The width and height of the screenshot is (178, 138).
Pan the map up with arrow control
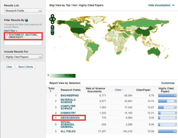(52, 16)
